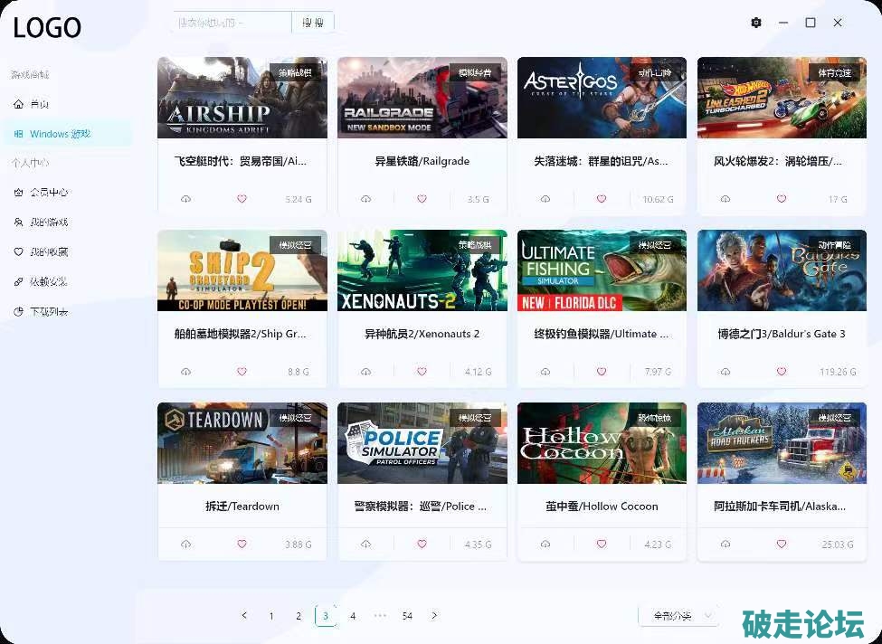The height and width of the screenshot is (644, 882).
Task: Click the crown icon for 会员中心
Action: [x=19, y=193]
